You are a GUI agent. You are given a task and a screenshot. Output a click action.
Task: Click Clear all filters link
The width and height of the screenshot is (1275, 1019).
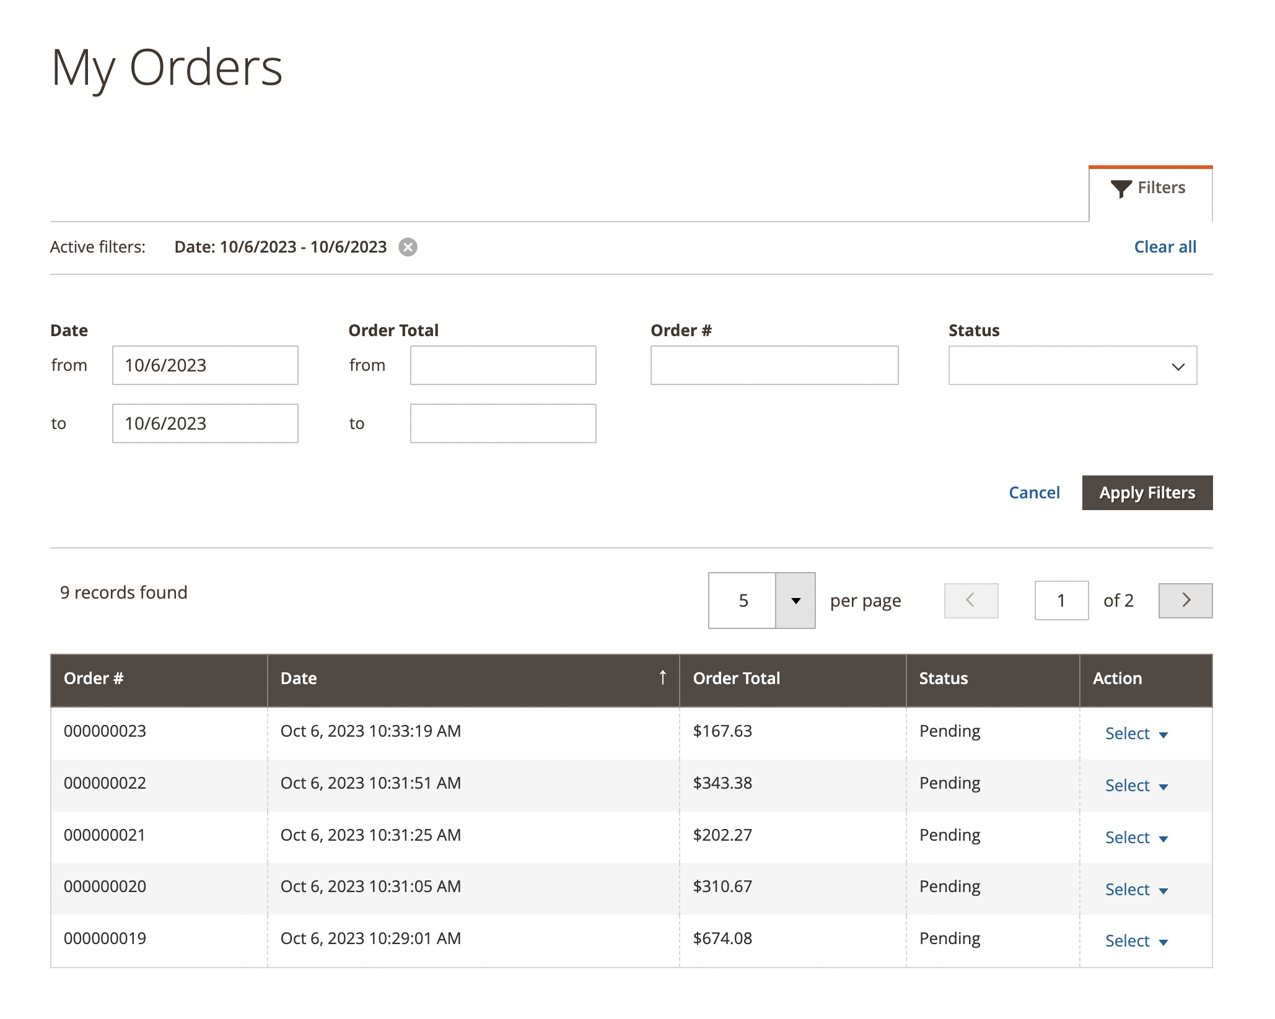[1164, 247]
